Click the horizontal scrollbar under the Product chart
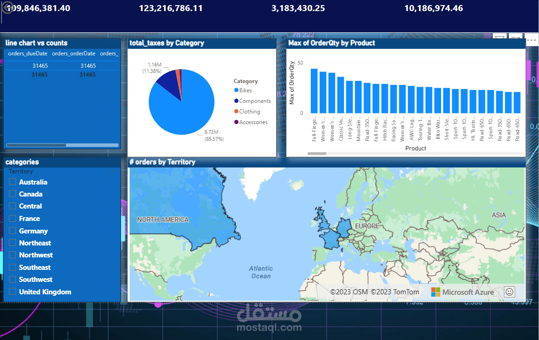 pos(317,153)
